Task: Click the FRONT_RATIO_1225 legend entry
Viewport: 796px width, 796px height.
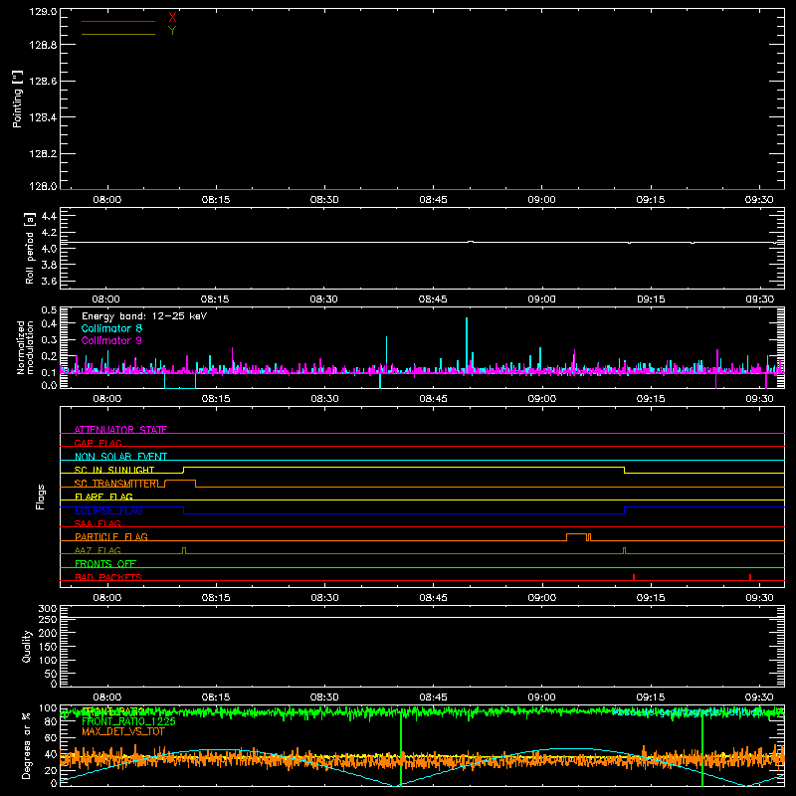Action: pyautogui.click(x=128, y=721)
